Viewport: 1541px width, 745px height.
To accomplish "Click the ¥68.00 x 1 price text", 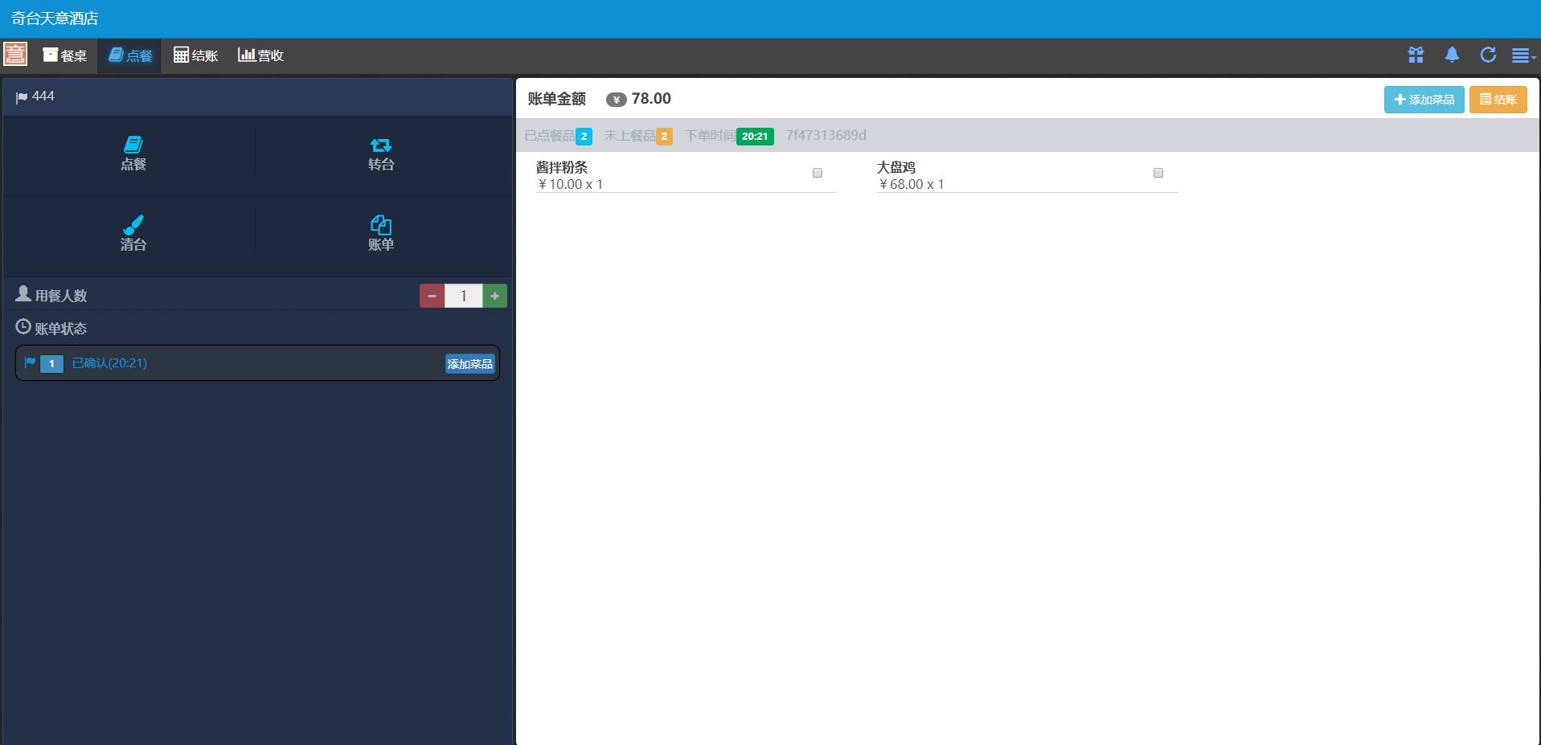I will [911, 184].
